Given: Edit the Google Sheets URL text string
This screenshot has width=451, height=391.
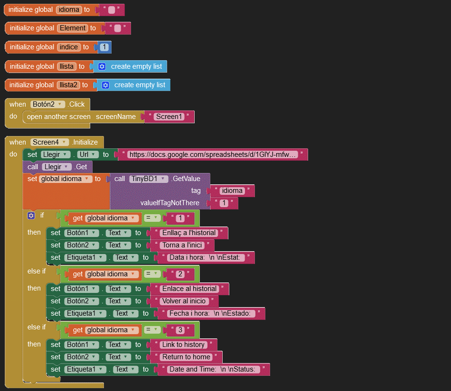Looking at the screenshot, I should (213, 155).
